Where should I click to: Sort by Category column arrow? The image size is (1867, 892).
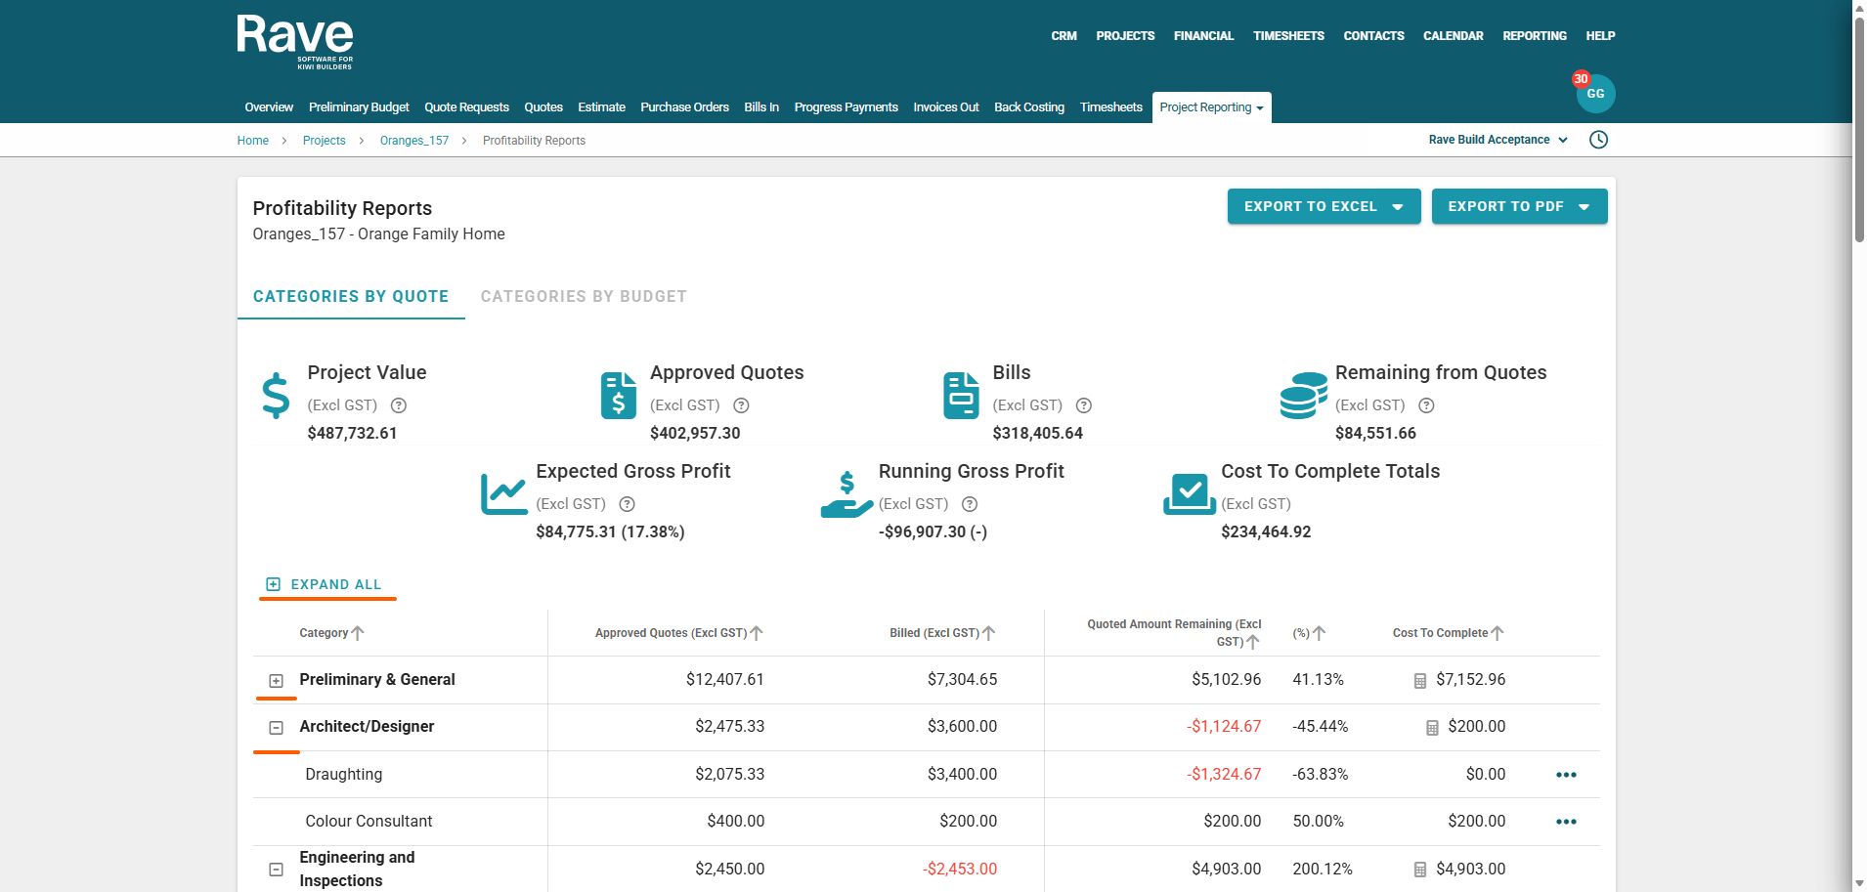tap(358, 633)
